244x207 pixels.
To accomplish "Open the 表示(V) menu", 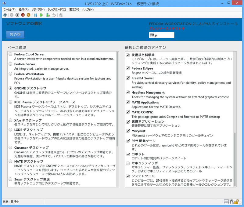I will (74, 10).
